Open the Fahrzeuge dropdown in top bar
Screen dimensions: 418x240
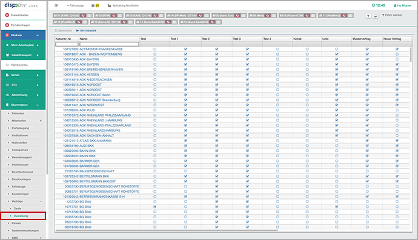tap(76, 5)
